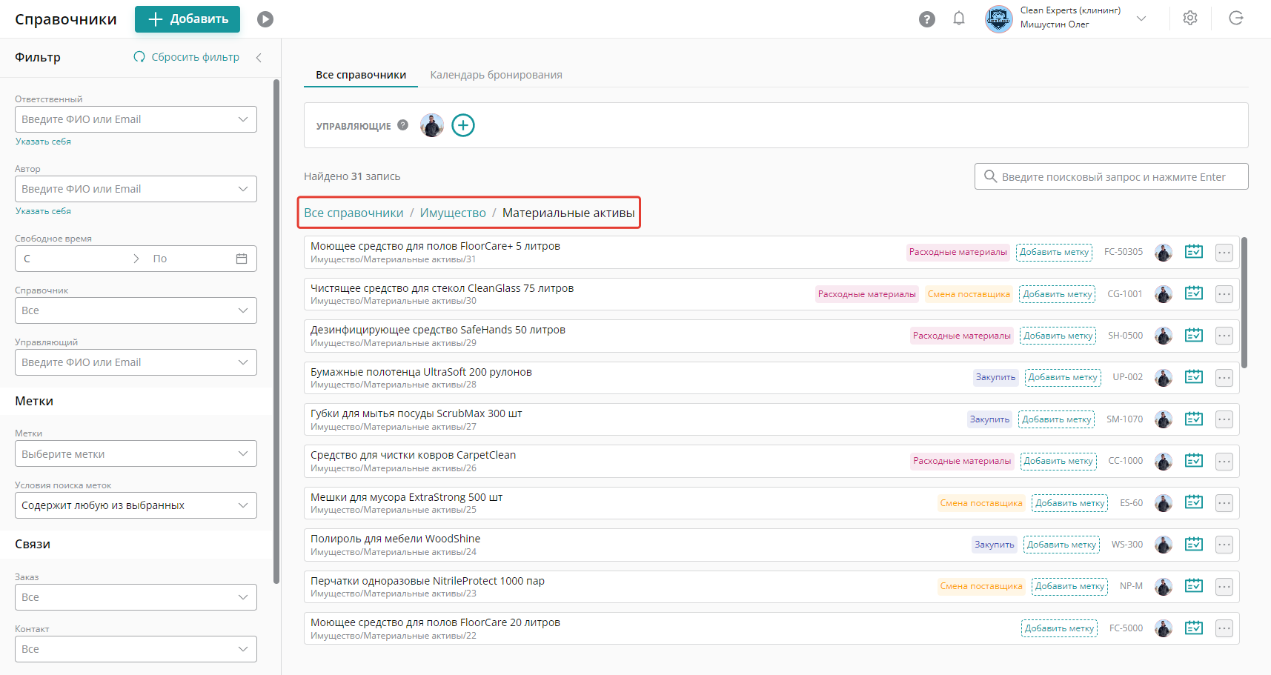Click Сбросить фильтр link
Image resolution: width=1271 pixels, height=675 pixels.
(187, 57)
